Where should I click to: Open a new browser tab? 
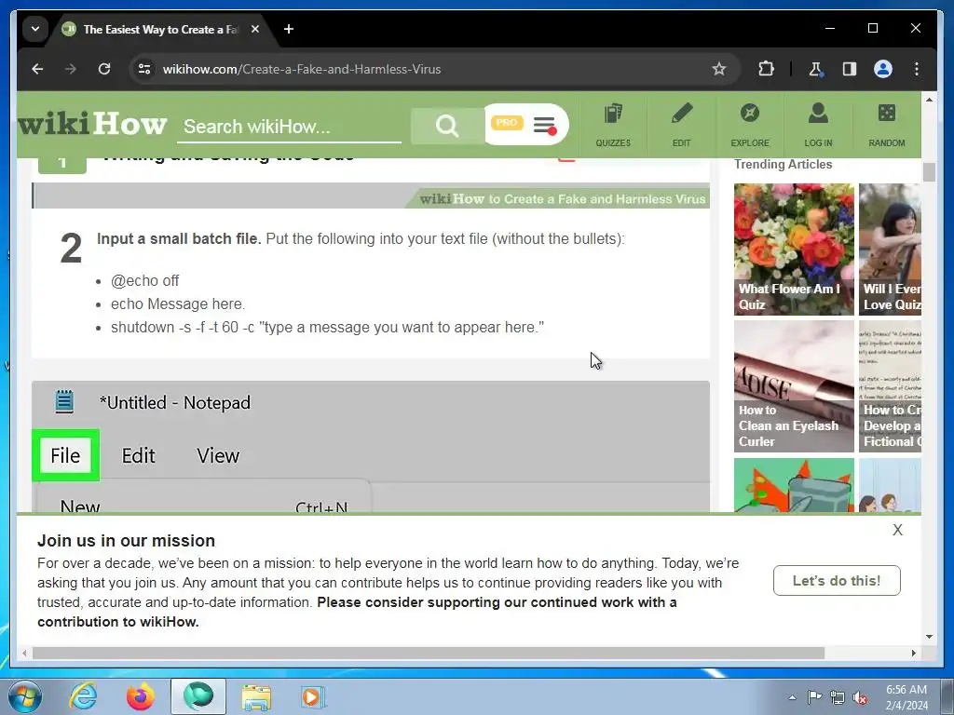289,29
